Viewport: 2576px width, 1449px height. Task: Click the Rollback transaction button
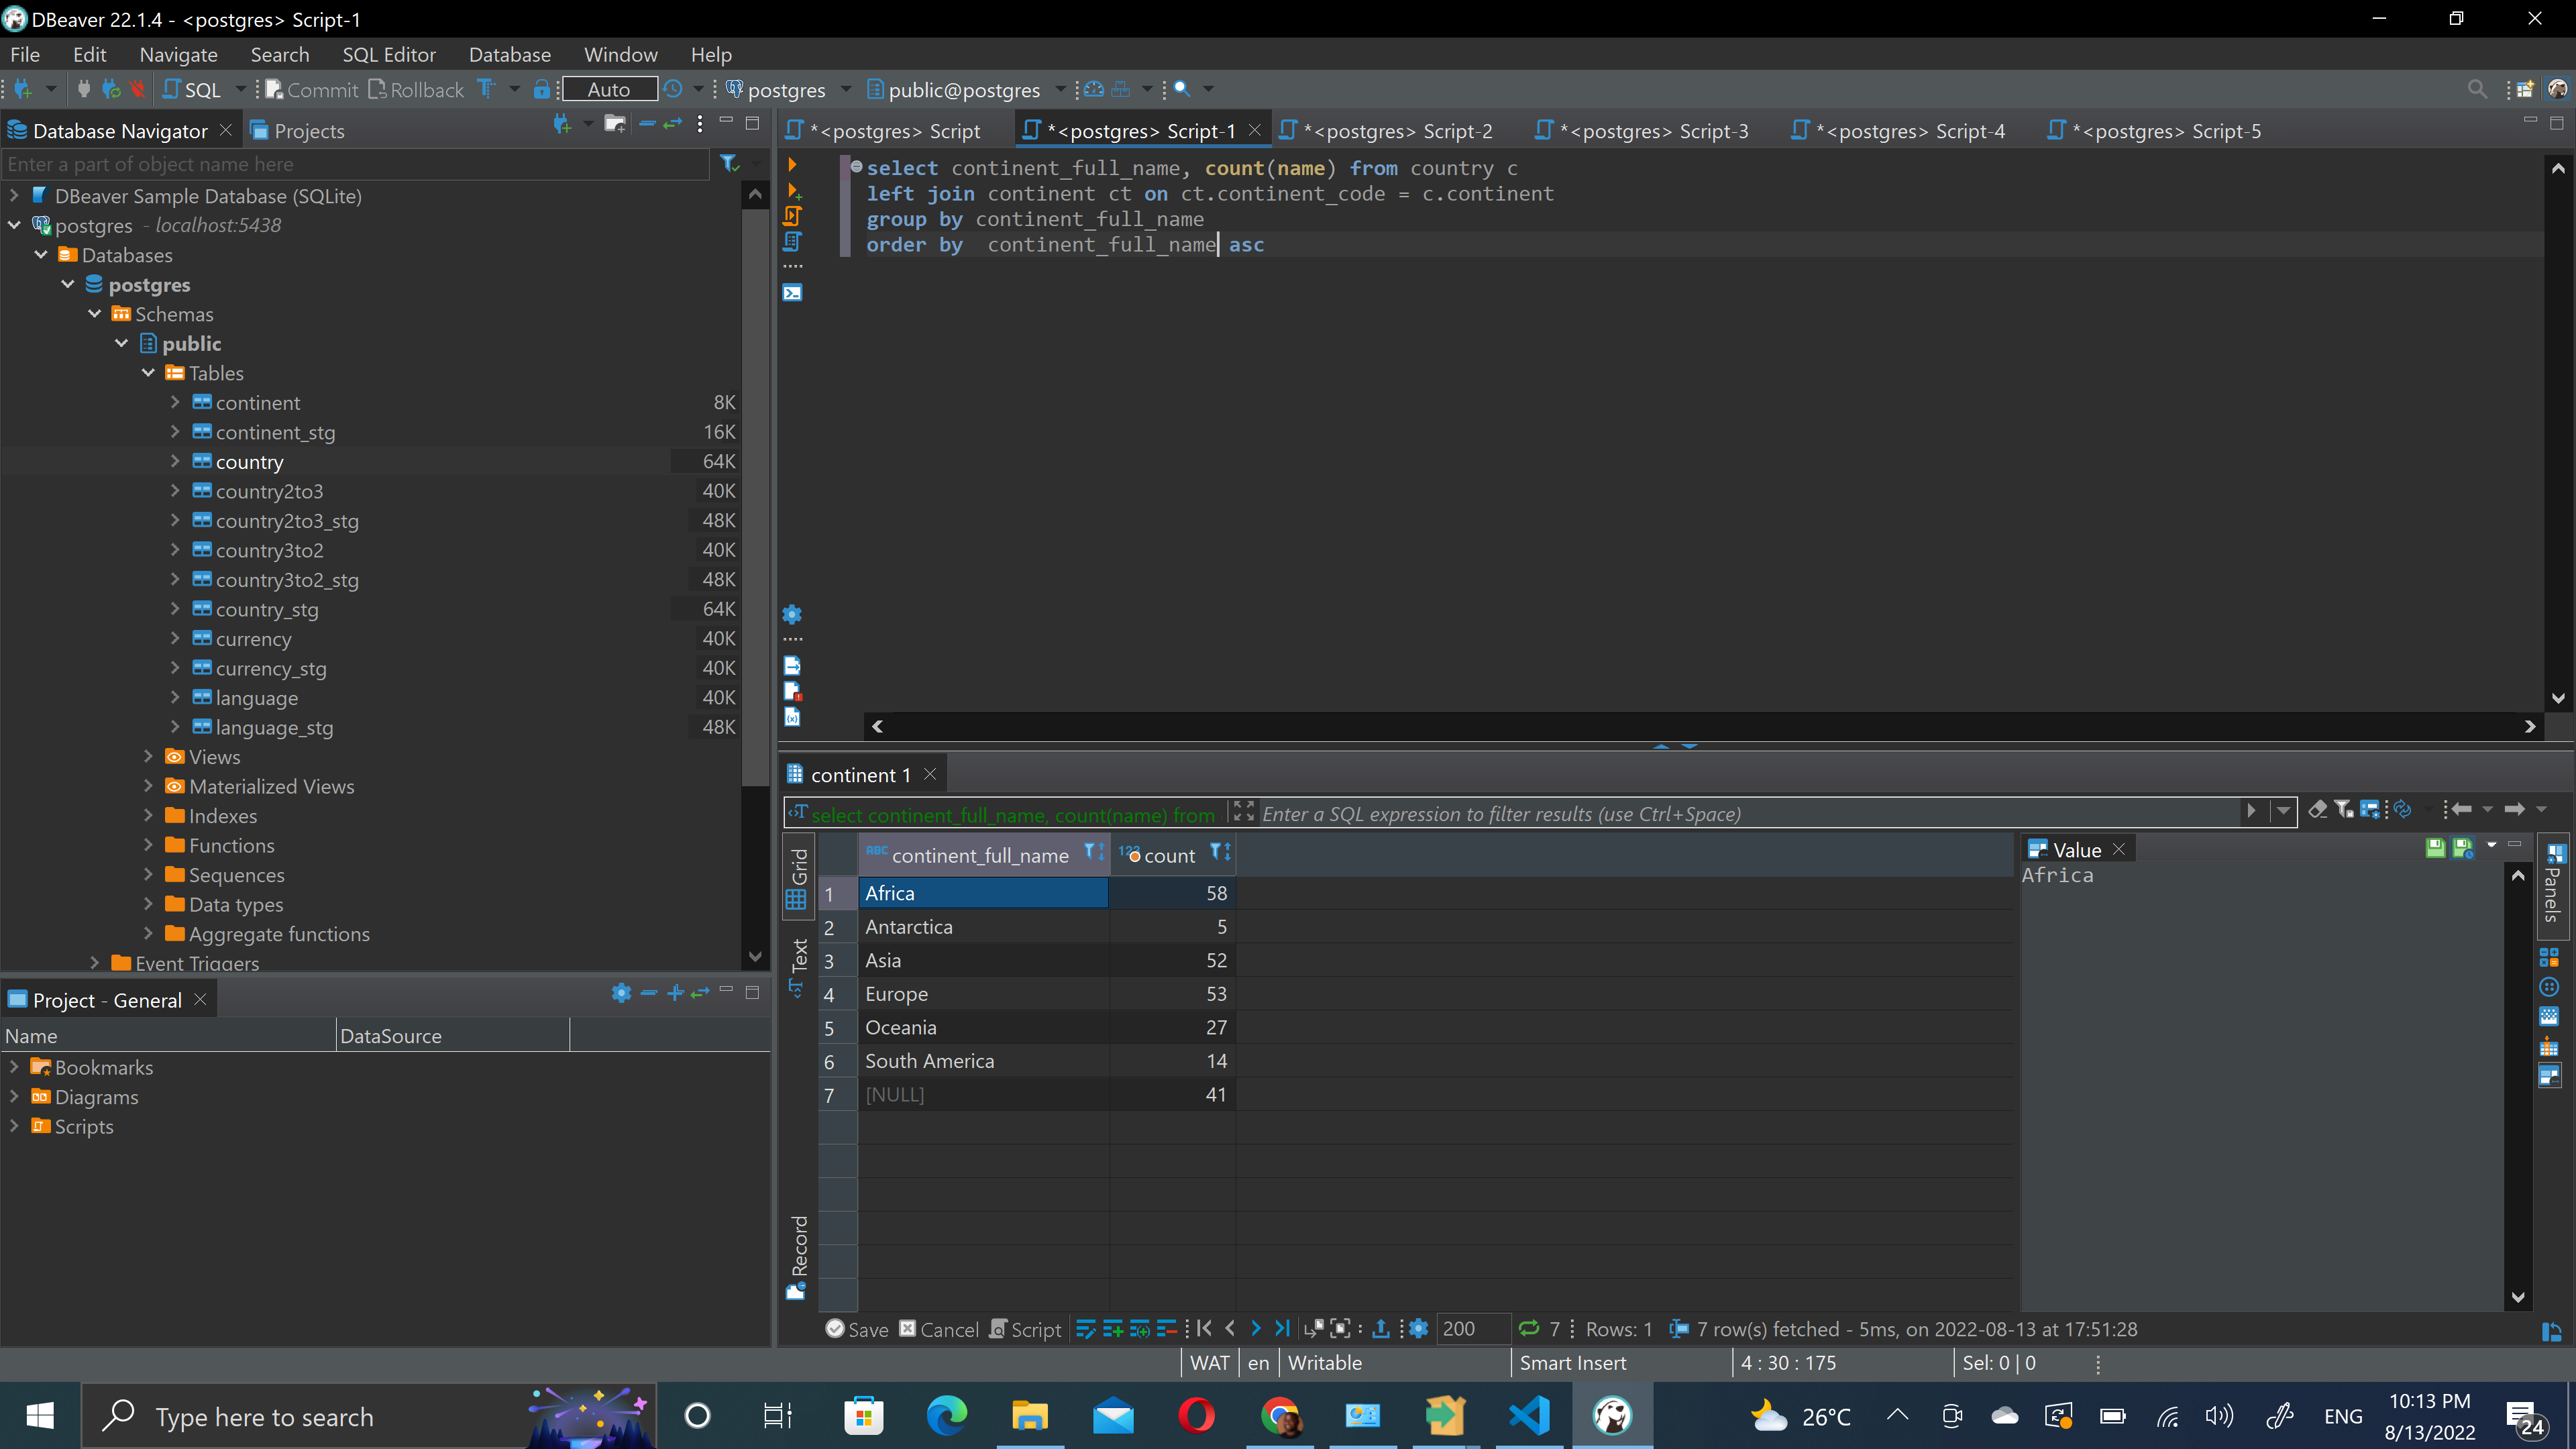click(x=416, y=90)
